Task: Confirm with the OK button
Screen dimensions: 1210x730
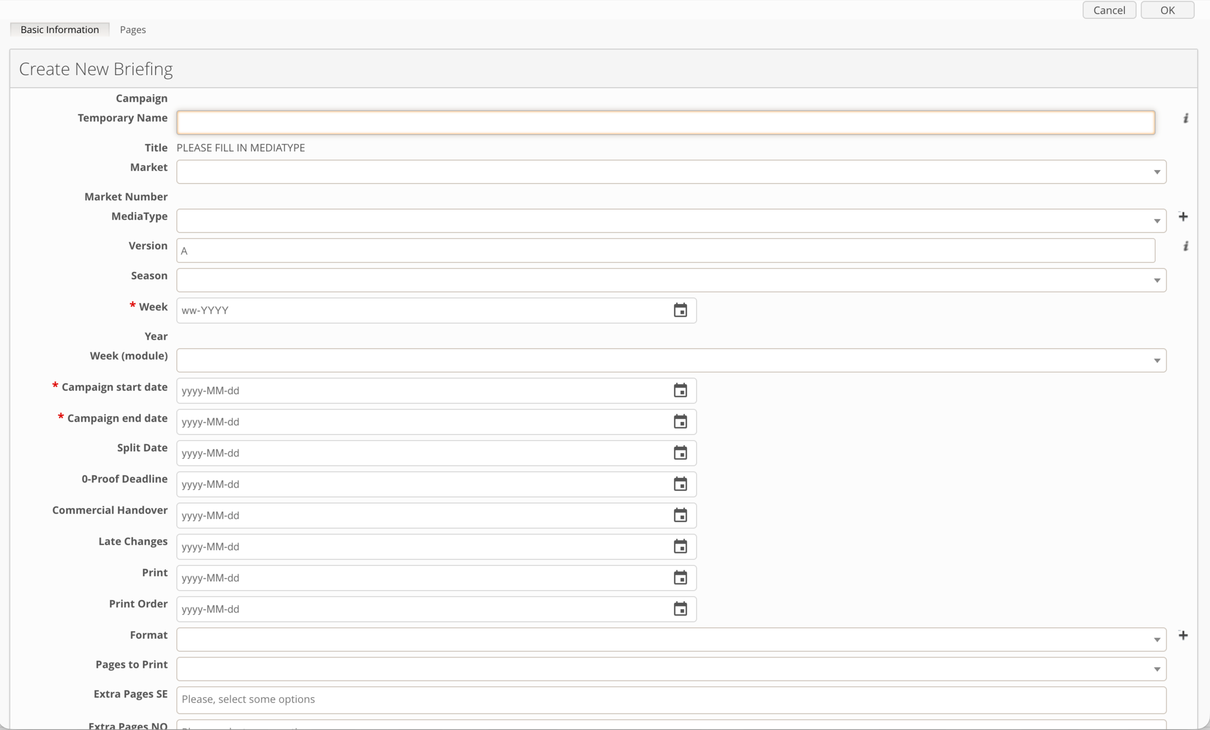Action: coord(1167,10)
